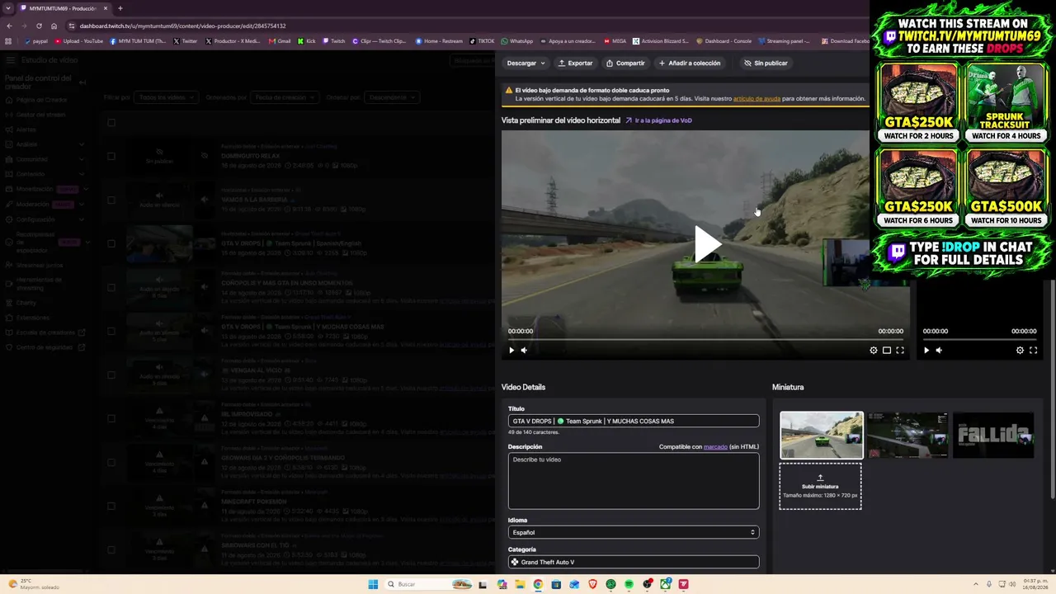Open Página de Creador in sidebar
1056x594 pixels.
pos(41,100)
